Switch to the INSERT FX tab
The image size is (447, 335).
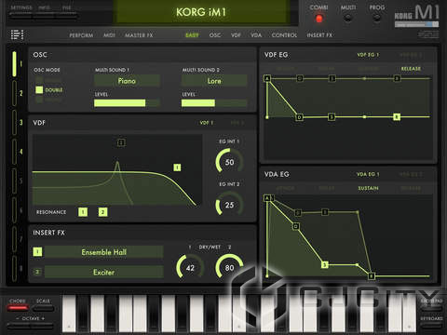pos(319,35)
